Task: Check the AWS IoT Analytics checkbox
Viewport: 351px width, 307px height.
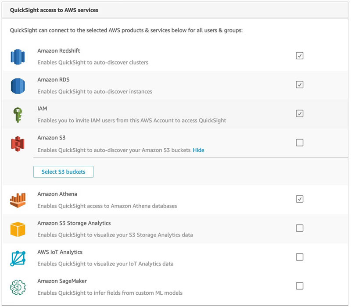Action: point(300,257)
